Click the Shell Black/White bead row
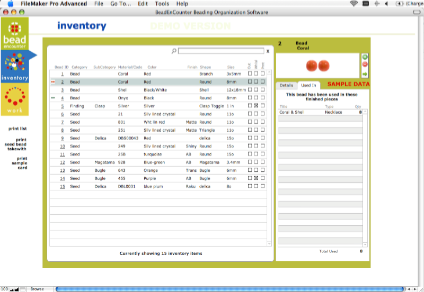The image size is (424, 292). coord(158,90)
